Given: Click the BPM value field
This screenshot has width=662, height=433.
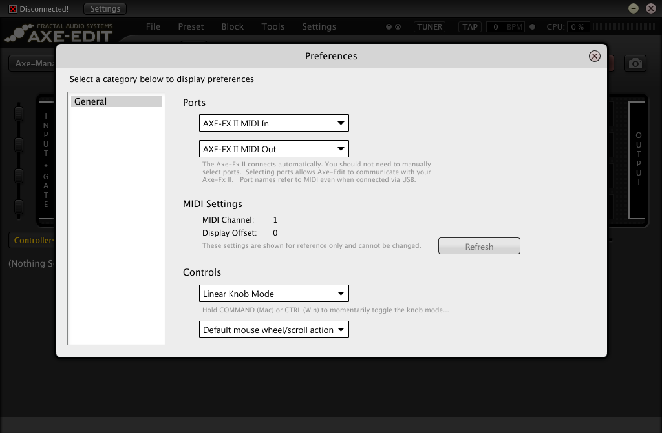Looking at the screenshot, I should (506, 26).
